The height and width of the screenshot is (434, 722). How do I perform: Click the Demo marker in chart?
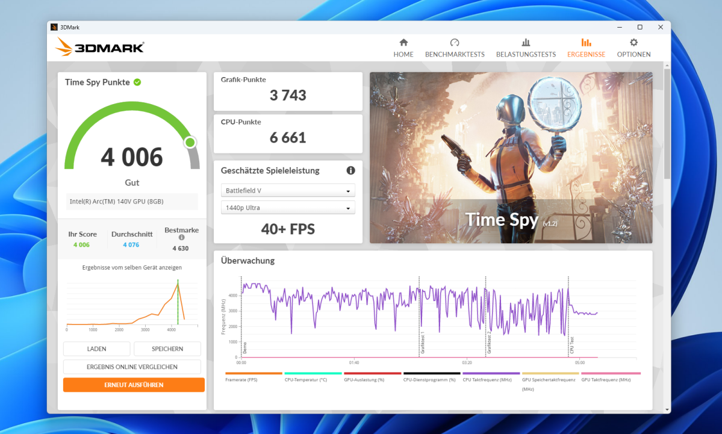[244, 348]
